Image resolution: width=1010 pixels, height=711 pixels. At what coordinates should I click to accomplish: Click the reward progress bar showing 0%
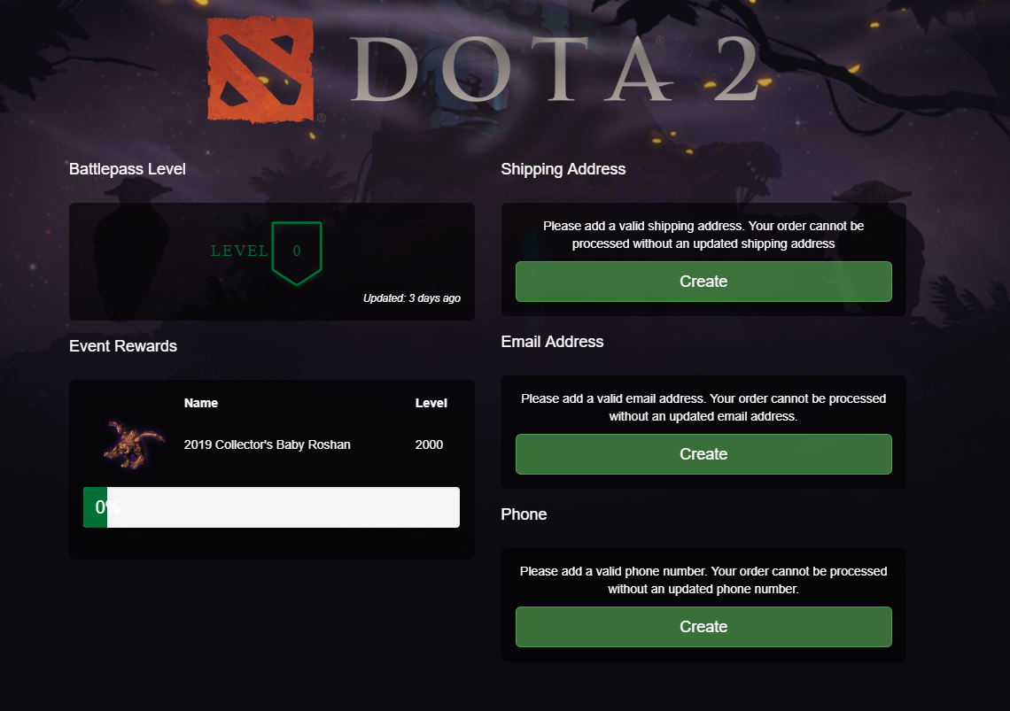[x=271, y=507]
